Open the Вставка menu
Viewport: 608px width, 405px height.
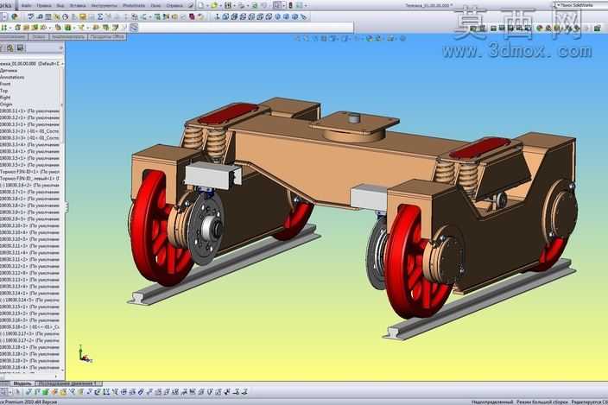(78, 6)
